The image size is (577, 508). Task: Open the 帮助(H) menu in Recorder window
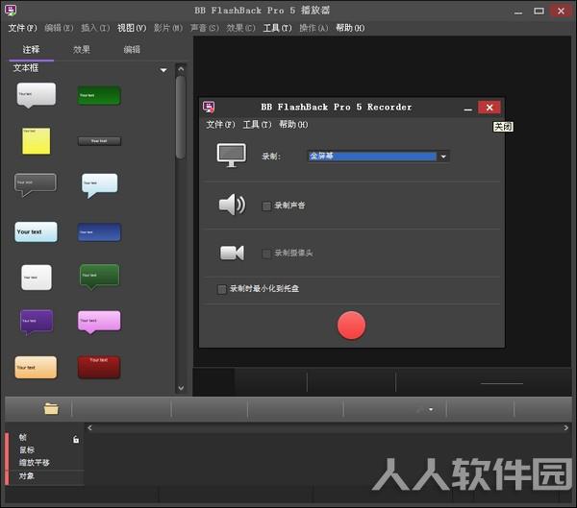click(x=293, y=124)
